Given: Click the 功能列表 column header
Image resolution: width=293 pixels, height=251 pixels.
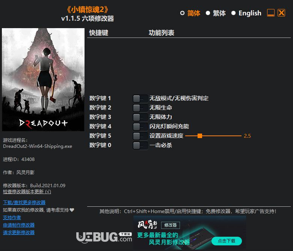Looking at the screenshot, I should (162, 33).
